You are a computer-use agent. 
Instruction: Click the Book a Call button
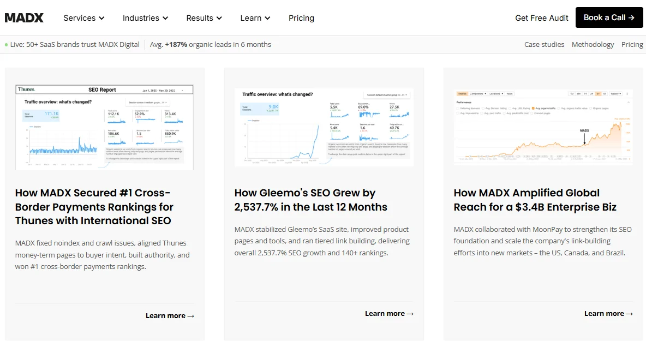609,17
